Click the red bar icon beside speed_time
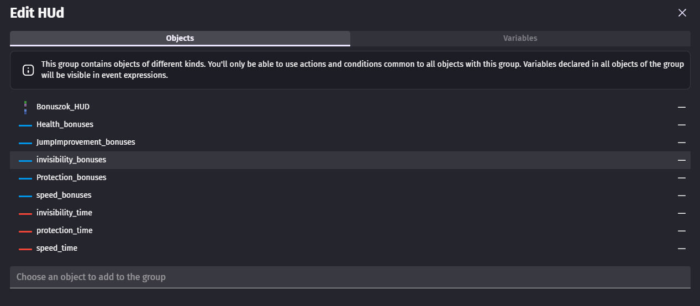This screenshot has width=700, height=306. 25,249
